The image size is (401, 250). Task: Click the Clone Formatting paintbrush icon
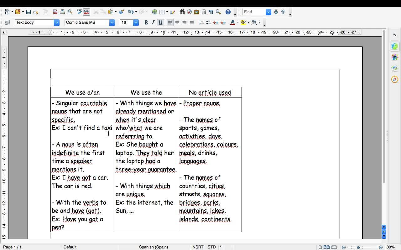coord(121,12)
